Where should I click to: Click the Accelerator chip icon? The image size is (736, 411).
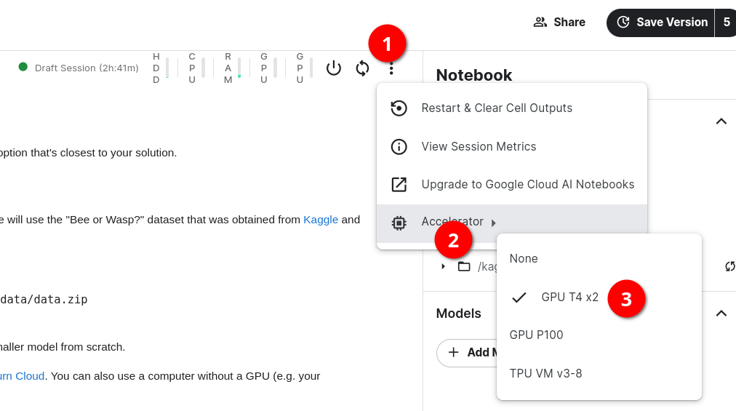399,223
